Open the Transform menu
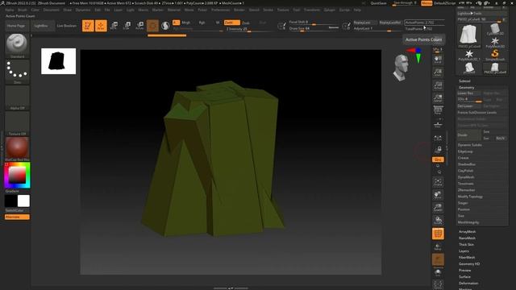The width and height of the screenshot is (516, 290). pos(312,10)
